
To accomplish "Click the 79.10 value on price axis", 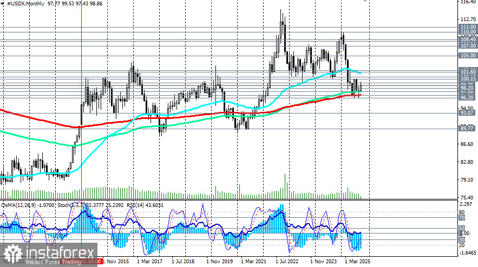I will pos(467,180).
